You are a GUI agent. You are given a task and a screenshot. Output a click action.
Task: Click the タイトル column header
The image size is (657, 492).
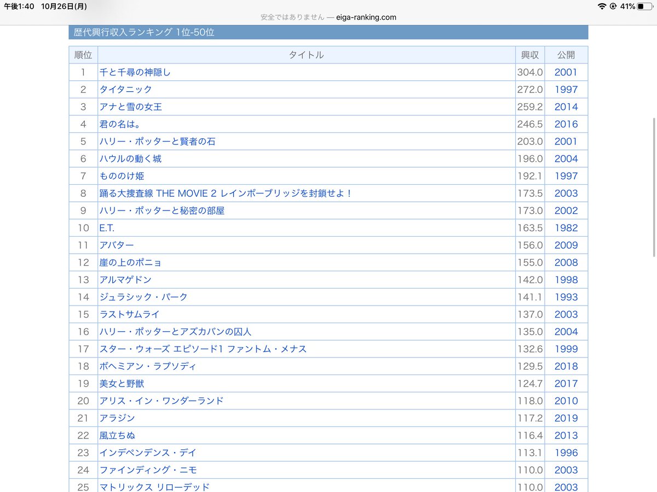tap(306, 55)
